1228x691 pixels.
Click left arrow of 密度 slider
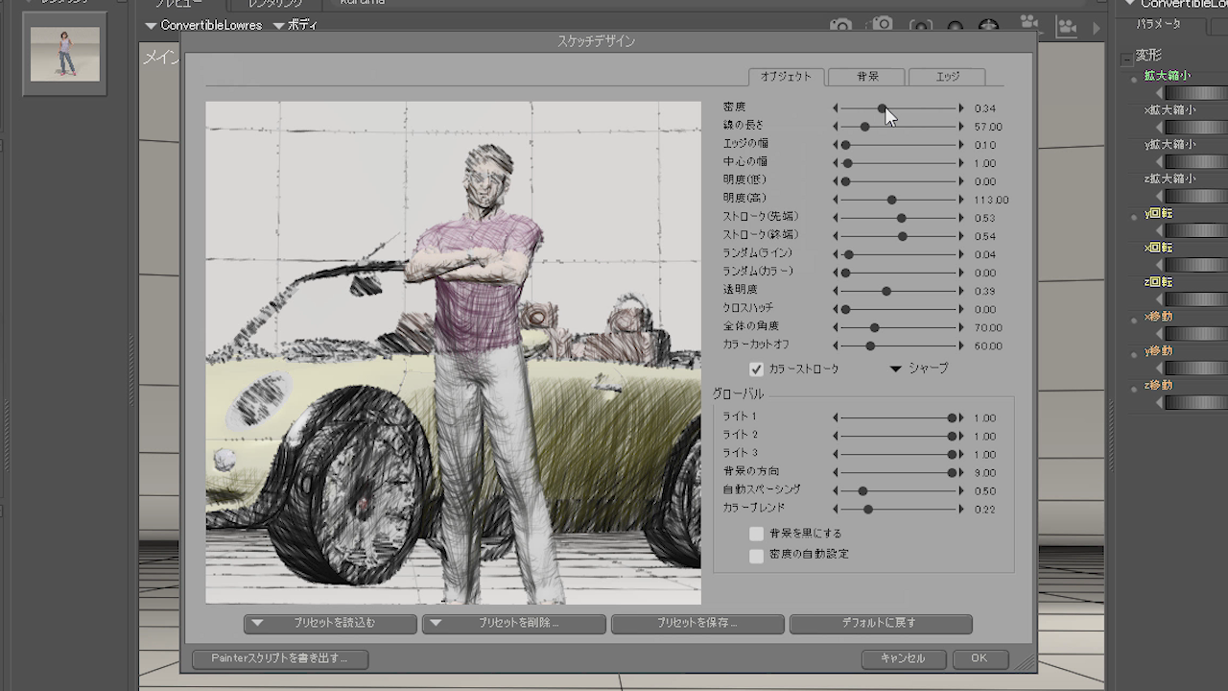click(x=835, y=108)
